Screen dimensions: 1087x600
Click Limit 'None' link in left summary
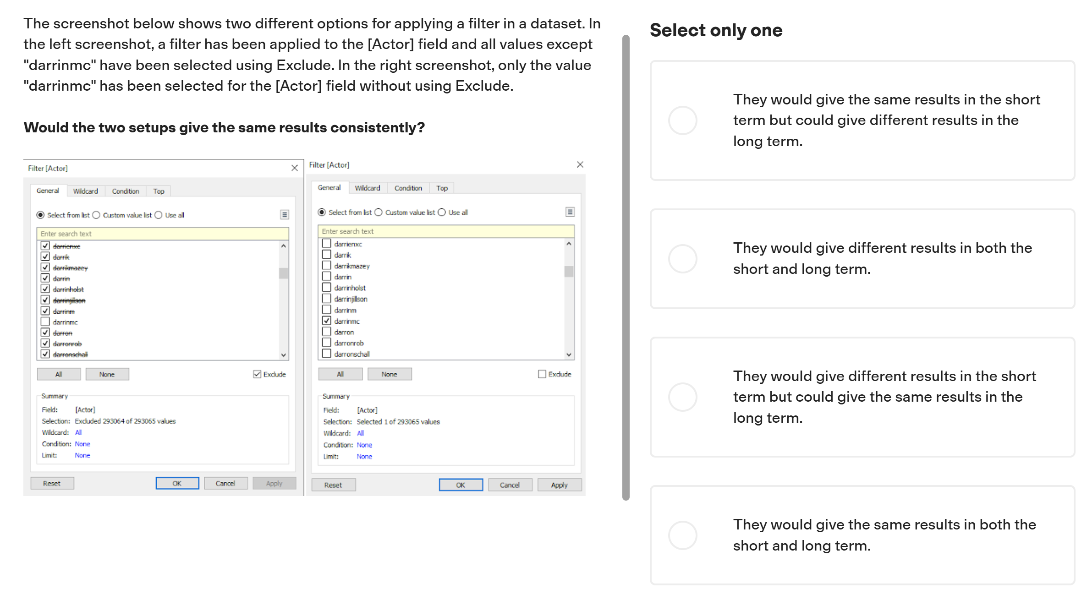[82, 455]
